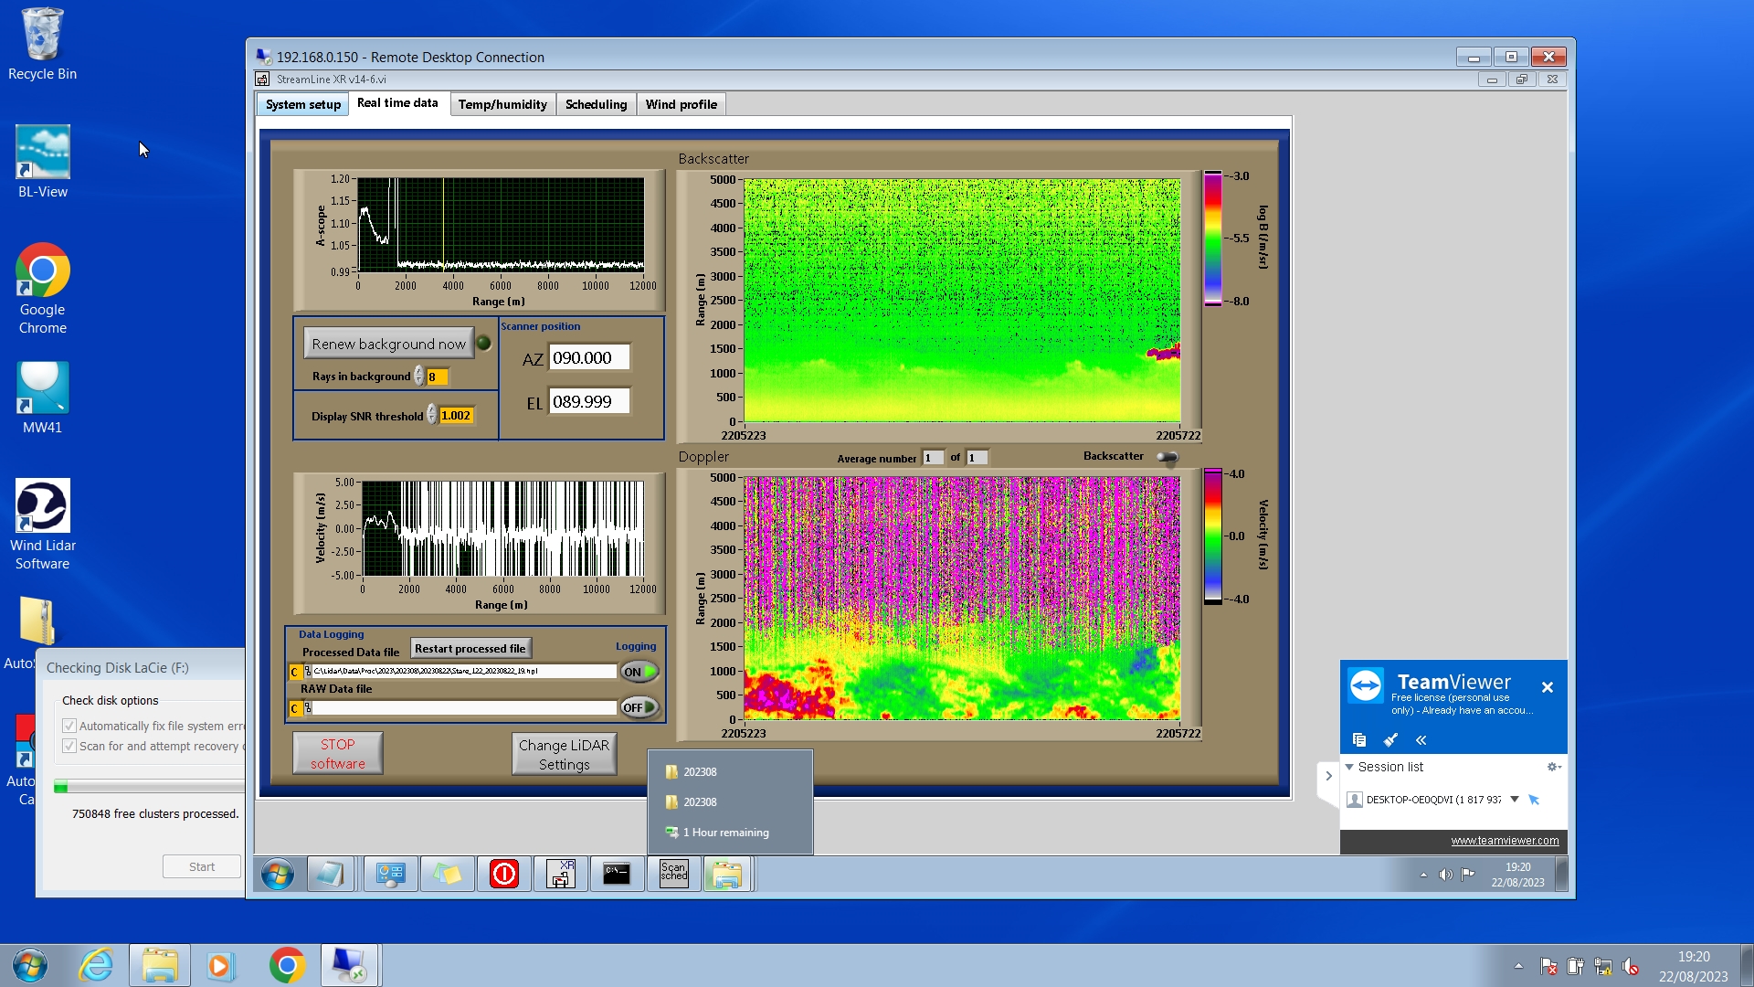This screenshot has width=1754, height=987.
Task: Open Scan sched app in remote taskbar
Action: (673, 875)
